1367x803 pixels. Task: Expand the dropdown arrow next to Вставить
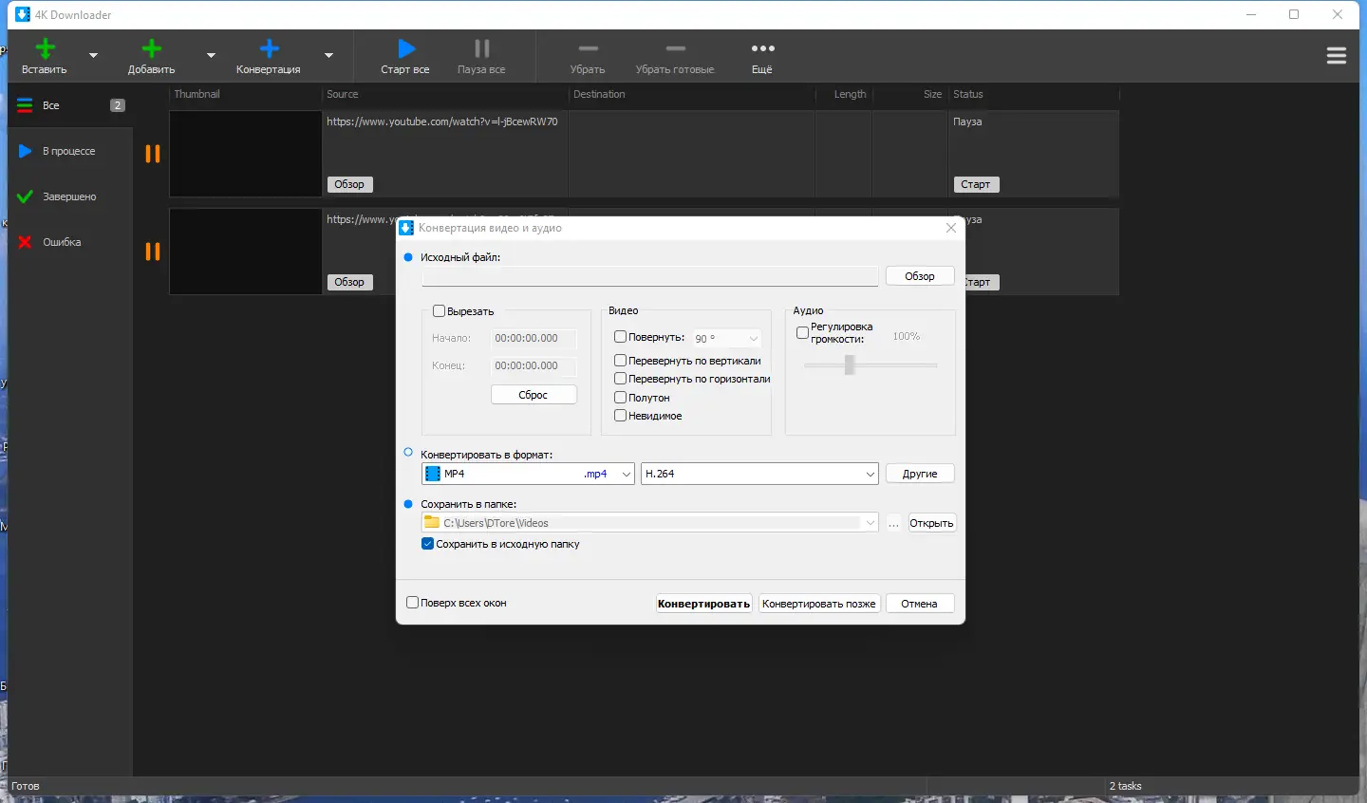point(93,56)
